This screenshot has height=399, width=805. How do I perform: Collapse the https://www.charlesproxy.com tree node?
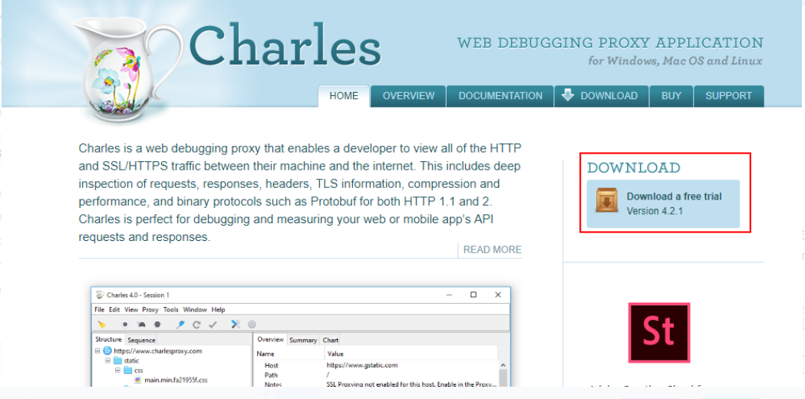[98, 351]
